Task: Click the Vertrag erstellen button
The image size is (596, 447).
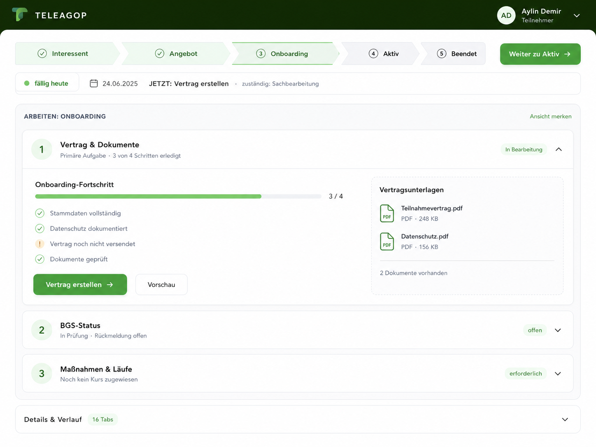Action: tap(80, 284)
